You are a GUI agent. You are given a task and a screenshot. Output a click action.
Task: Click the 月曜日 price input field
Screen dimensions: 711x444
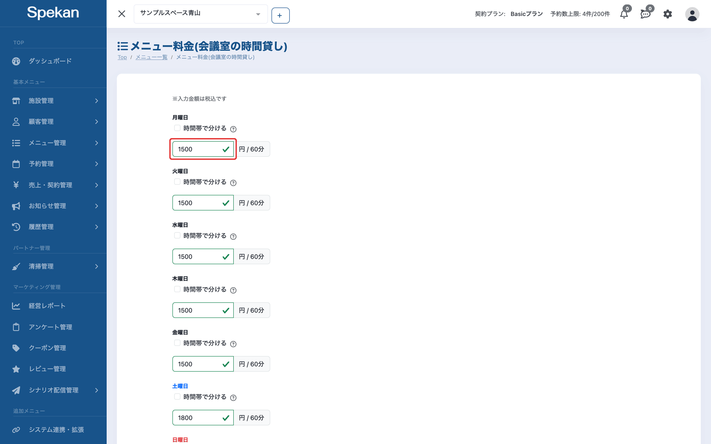[203, 149]
